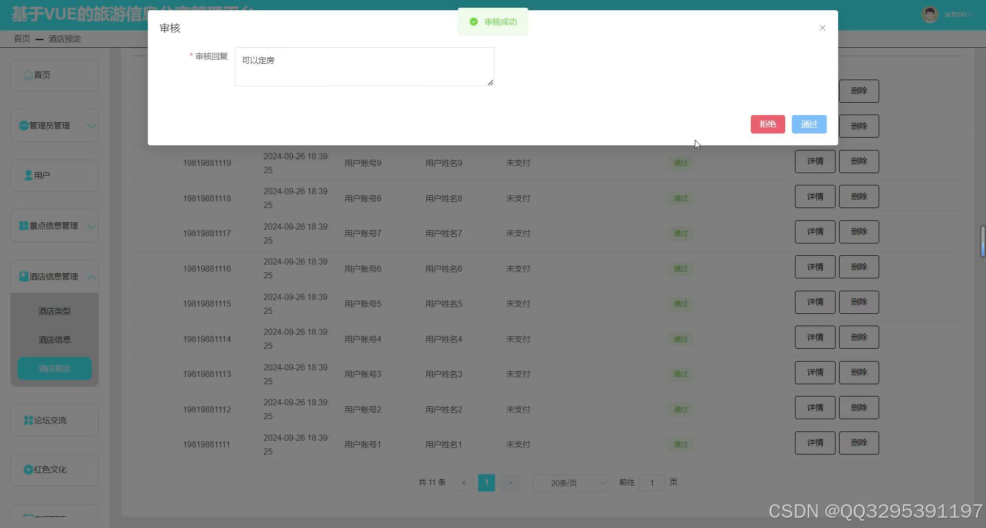Open 详情 for order 19819881111
This screenshot has width=986, height=528.
(x=815, y=443)
